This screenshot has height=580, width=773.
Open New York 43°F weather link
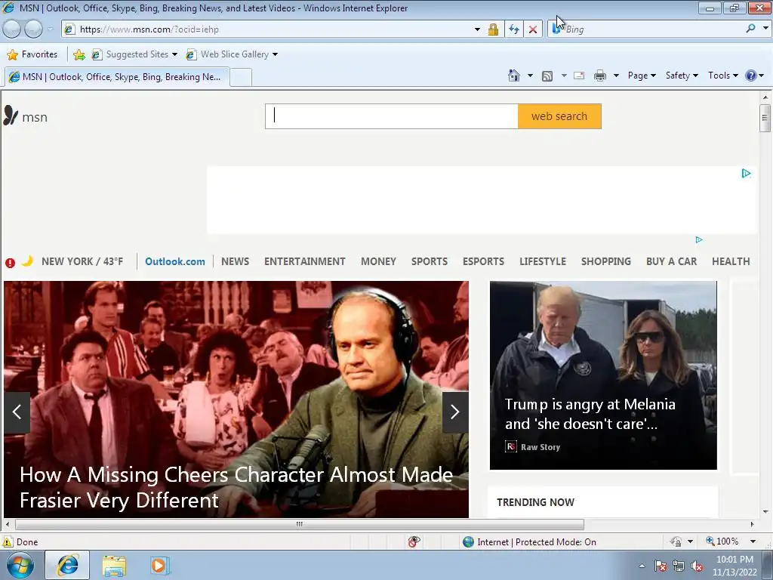point(82,261)
